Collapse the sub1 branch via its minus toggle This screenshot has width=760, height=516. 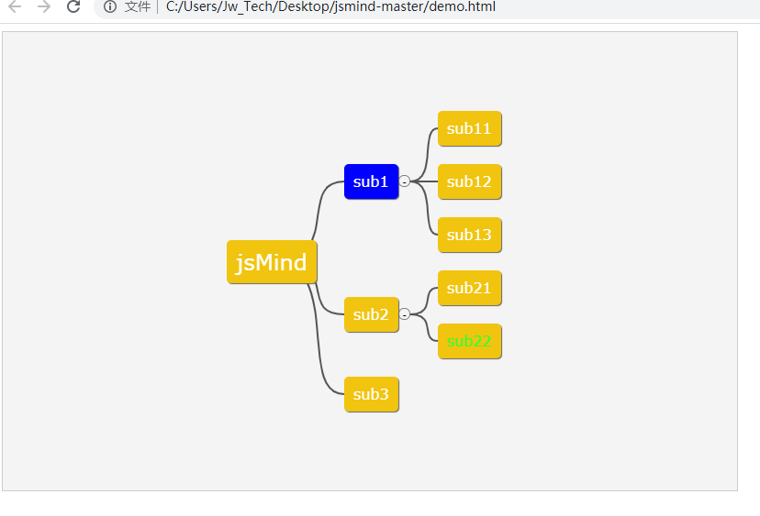click(x=405, y=181)
